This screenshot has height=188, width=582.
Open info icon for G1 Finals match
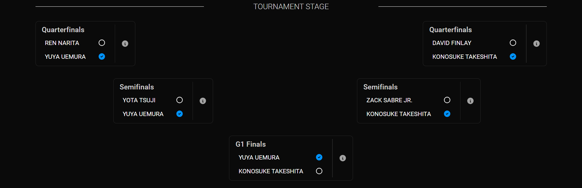click(x=343, y=158)
